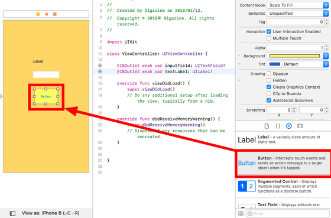Screen dimensions: 331x218
Task: Click the Tag value stepper
Action: coord(327,22)
